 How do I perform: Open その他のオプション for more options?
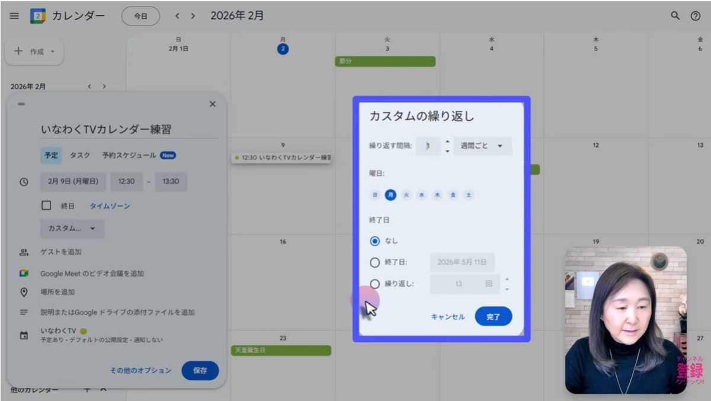click(x=139, y=369)
